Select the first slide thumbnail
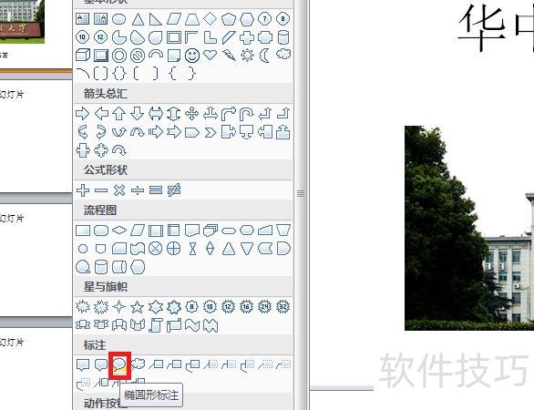534x410 pixels. pos(22,22)
